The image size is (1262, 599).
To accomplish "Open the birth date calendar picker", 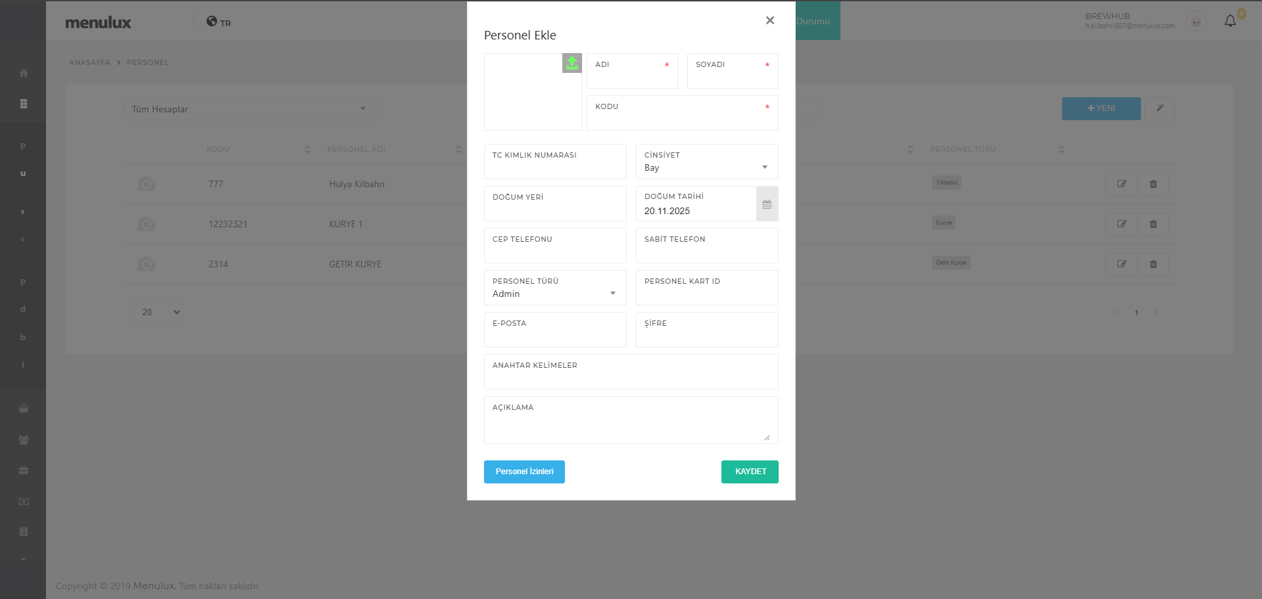I will point(767,204).
